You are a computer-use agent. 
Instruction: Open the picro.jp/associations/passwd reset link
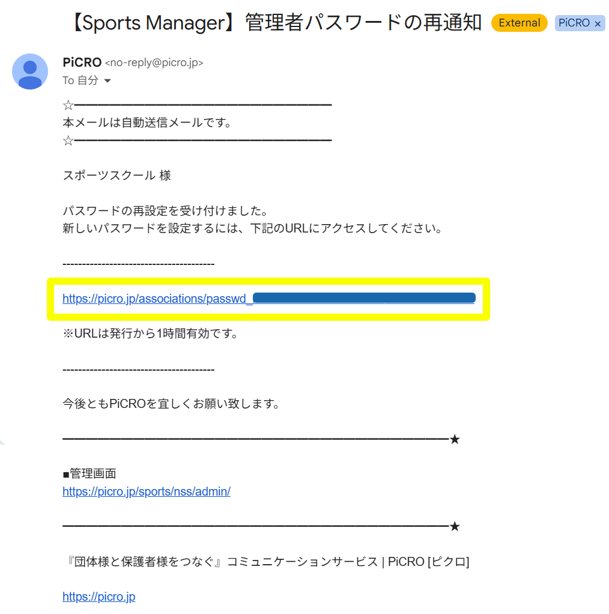(157, 299)
